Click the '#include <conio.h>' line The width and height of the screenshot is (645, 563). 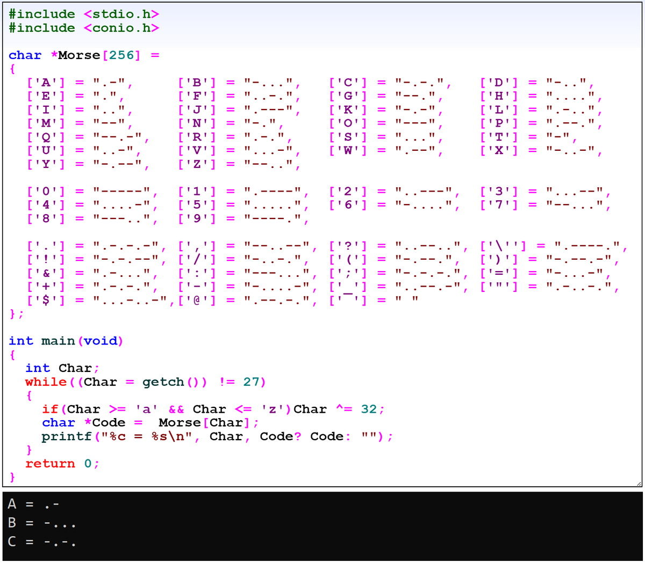point(84,28)
